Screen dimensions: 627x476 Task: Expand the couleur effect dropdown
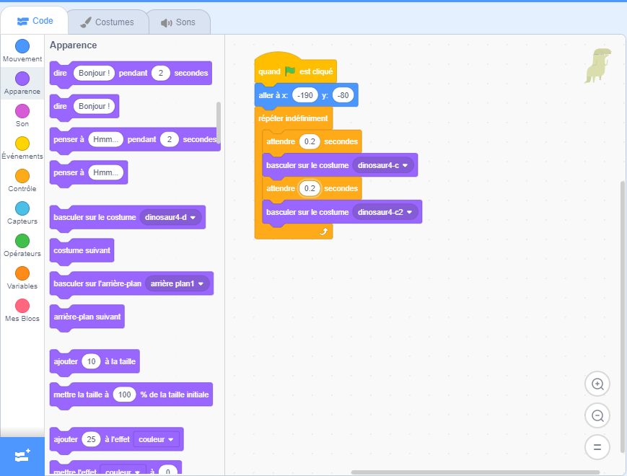(x=157, y=439)
